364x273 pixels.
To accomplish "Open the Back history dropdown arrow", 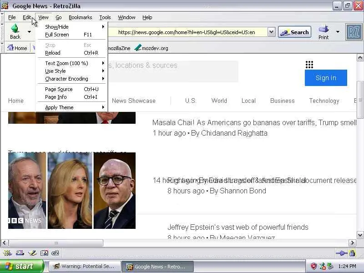I will coord(29,32).
